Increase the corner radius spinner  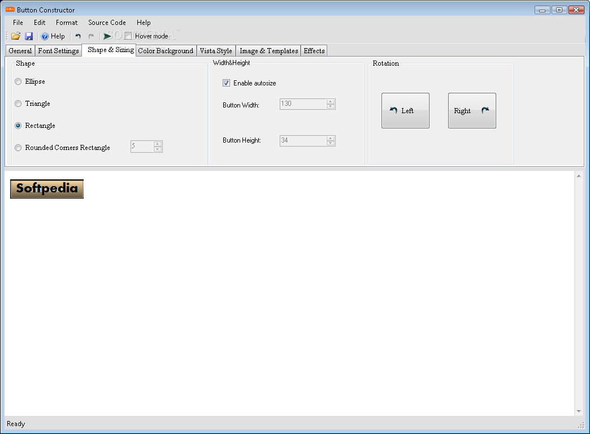(x=158, y=144)
